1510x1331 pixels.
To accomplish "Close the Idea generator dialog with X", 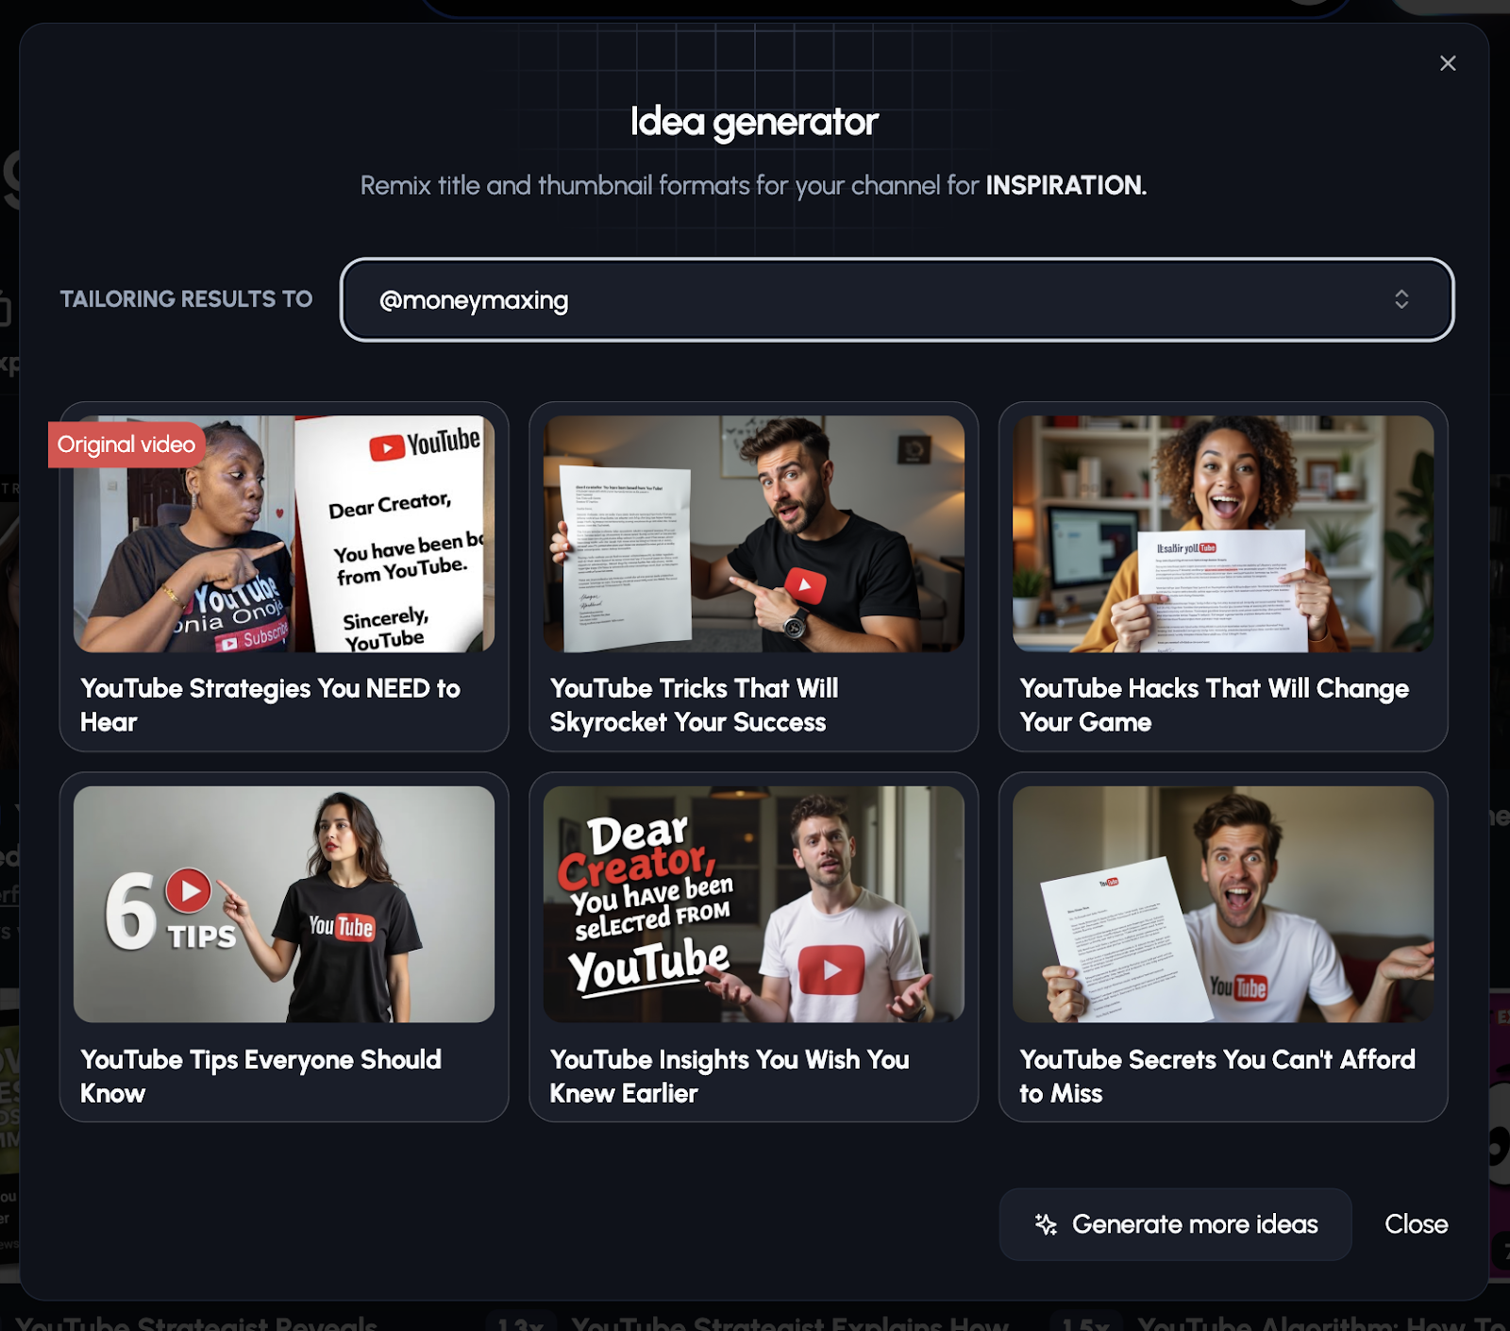I will click(1448, 63).
